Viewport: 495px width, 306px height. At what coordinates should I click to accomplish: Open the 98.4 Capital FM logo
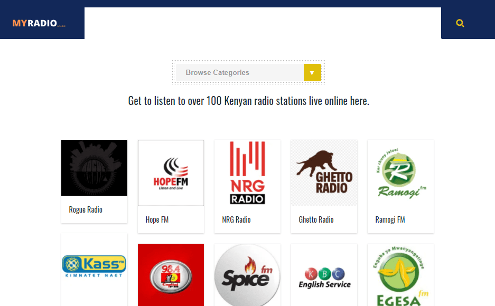[x=171, y=275]
